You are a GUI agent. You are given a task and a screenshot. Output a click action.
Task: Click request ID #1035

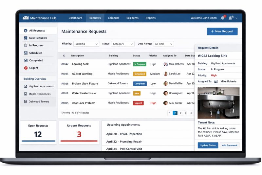click(65, 74)
